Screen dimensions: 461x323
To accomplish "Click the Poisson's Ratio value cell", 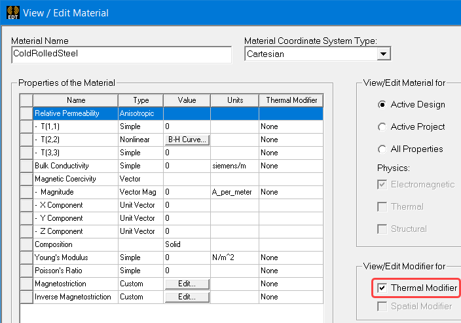I will (x=187, y=271).
